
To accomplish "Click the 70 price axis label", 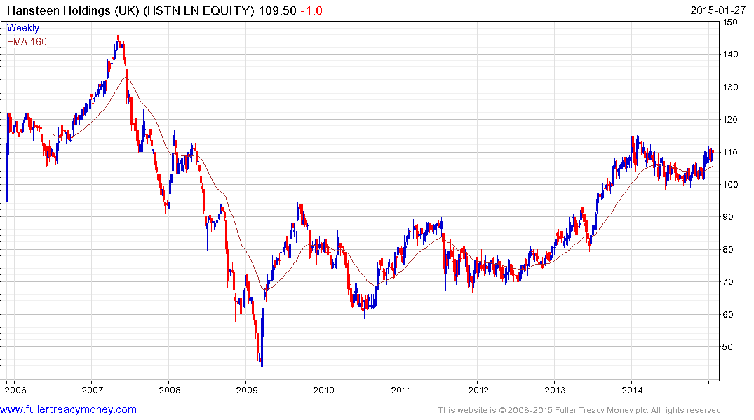I will (728, 282).
